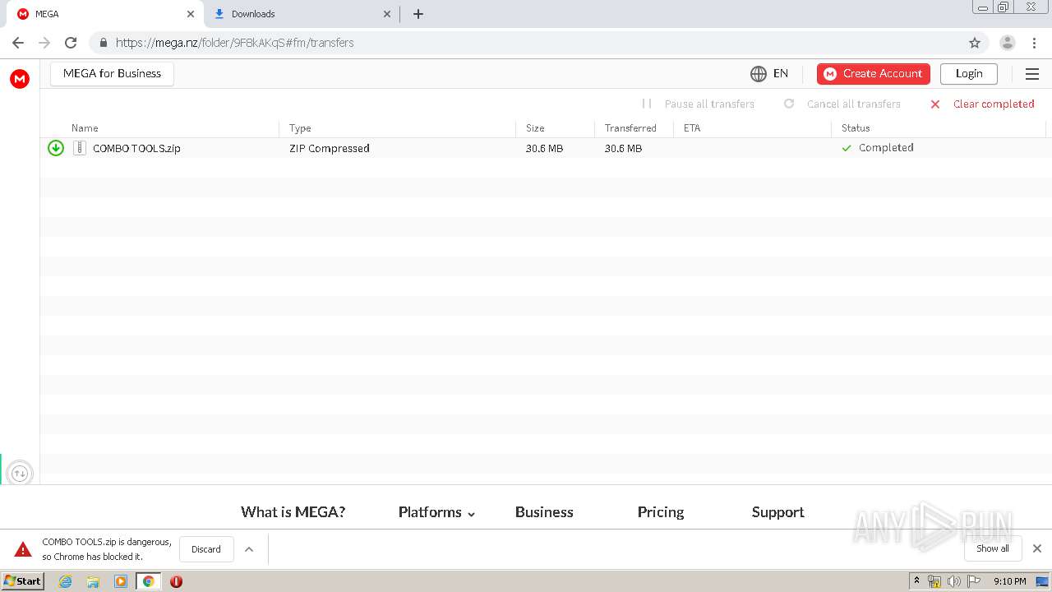Close the Downloads tab
Screen dimensions: 1052x592
click(387, 14)
